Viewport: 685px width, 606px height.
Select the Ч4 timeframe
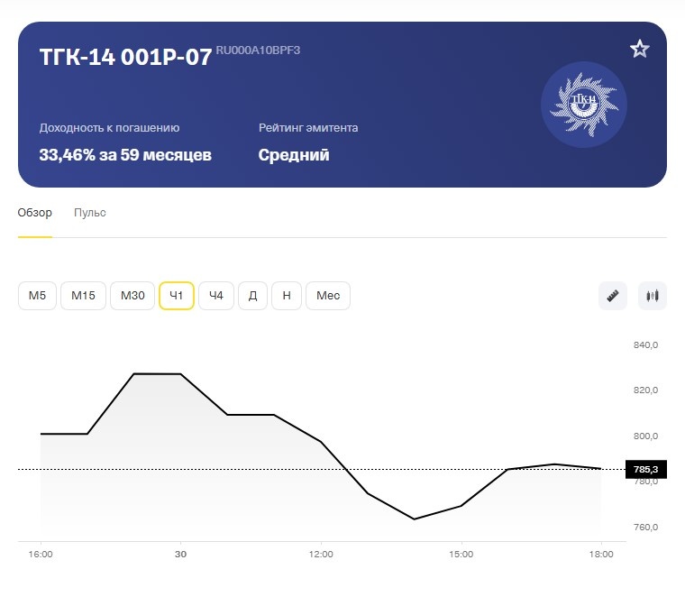[216, 296]
